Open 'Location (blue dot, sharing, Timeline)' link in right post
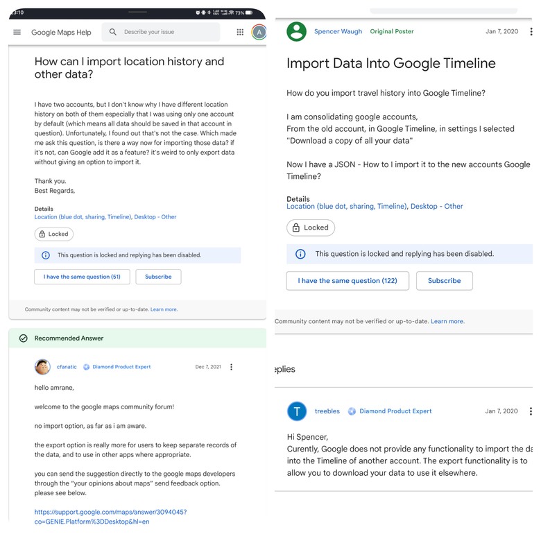The height and width of the screenshot is (541, 541). 347,206
